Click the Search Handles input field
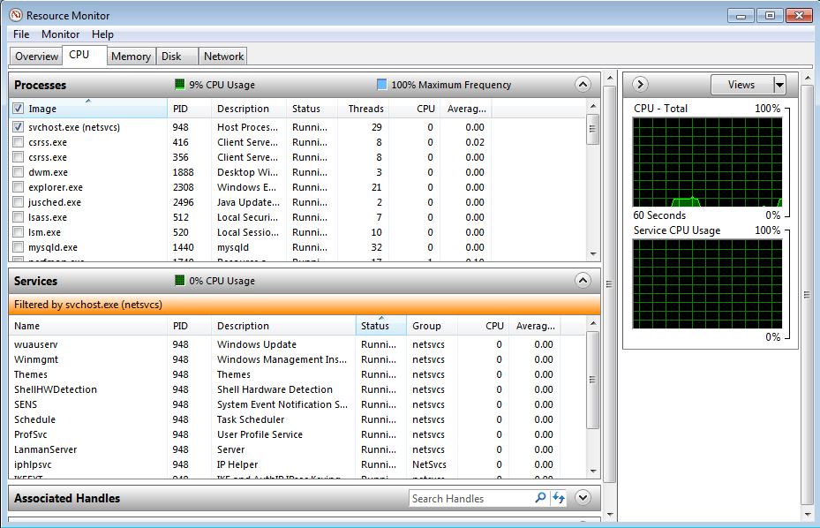Image resolution: width=820 pixels, height=528 pixels. coord(471,499)
